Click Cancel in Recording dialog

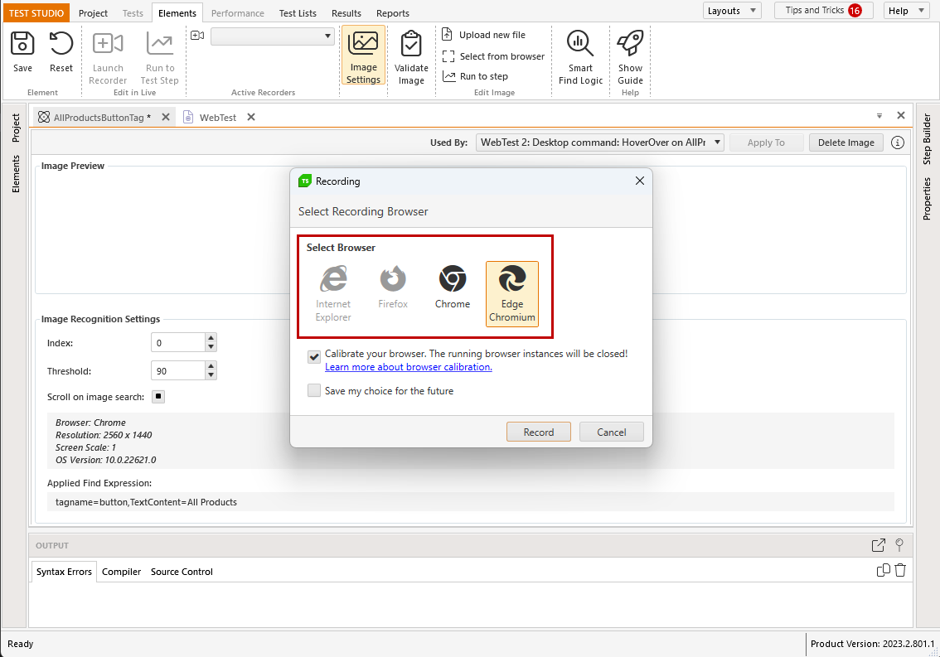(612, 432)
